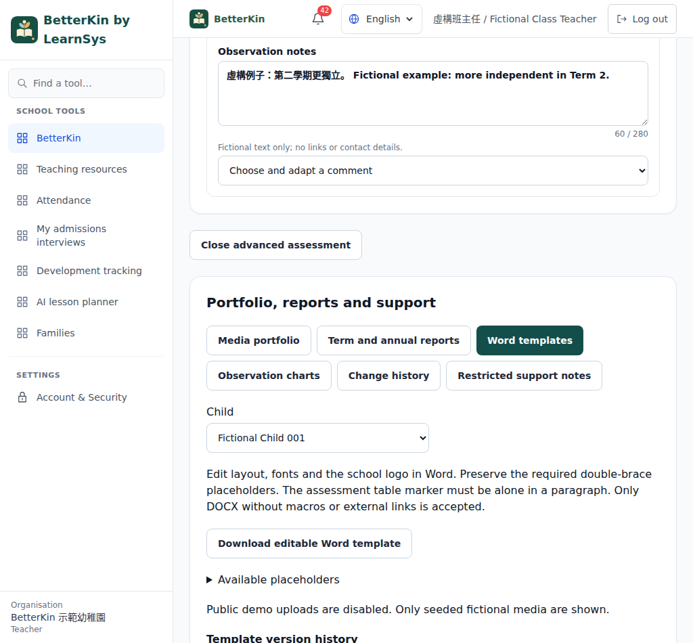
Task: Switch to the Term and annual reports tab
Action: coord(393,340)
